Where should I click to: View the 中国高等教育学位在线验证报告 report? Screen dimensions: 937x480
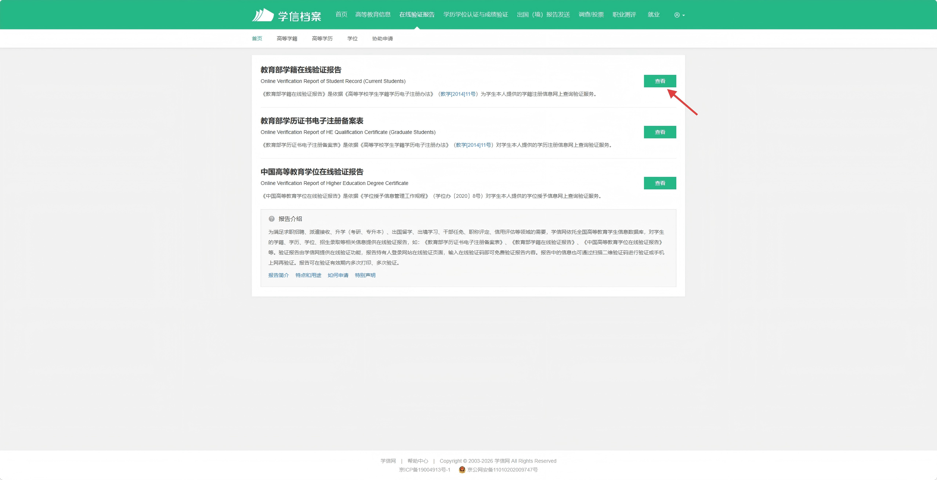coord(660,183)
